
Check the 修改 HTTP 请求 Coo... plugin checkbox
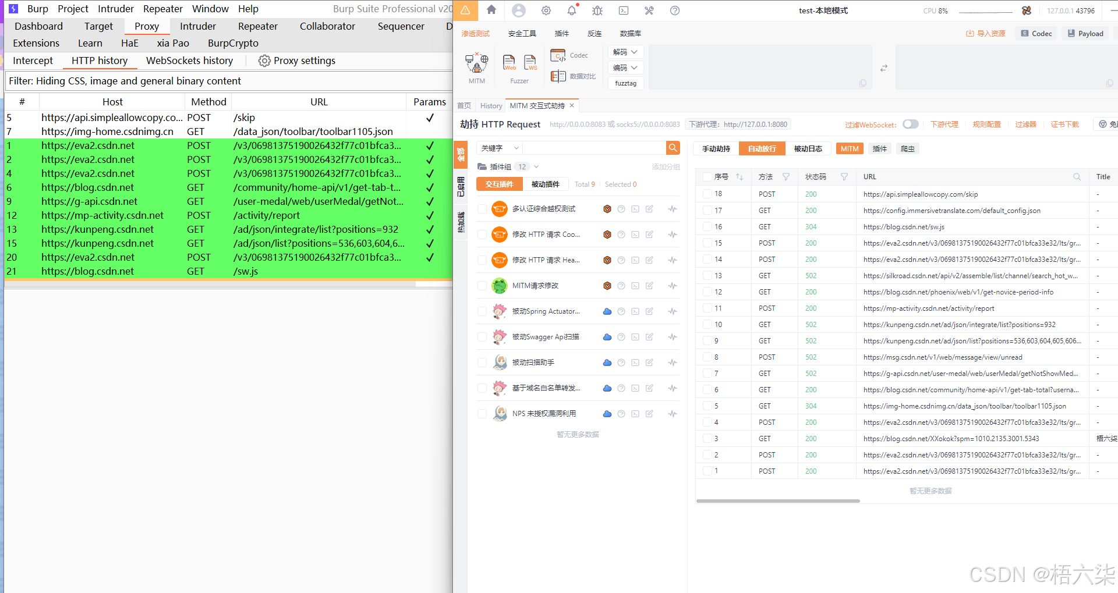482,235
